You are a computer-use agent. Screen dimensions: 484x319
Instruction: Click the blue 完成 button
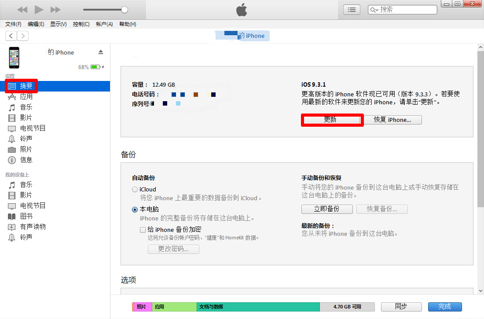pos(445,307)
